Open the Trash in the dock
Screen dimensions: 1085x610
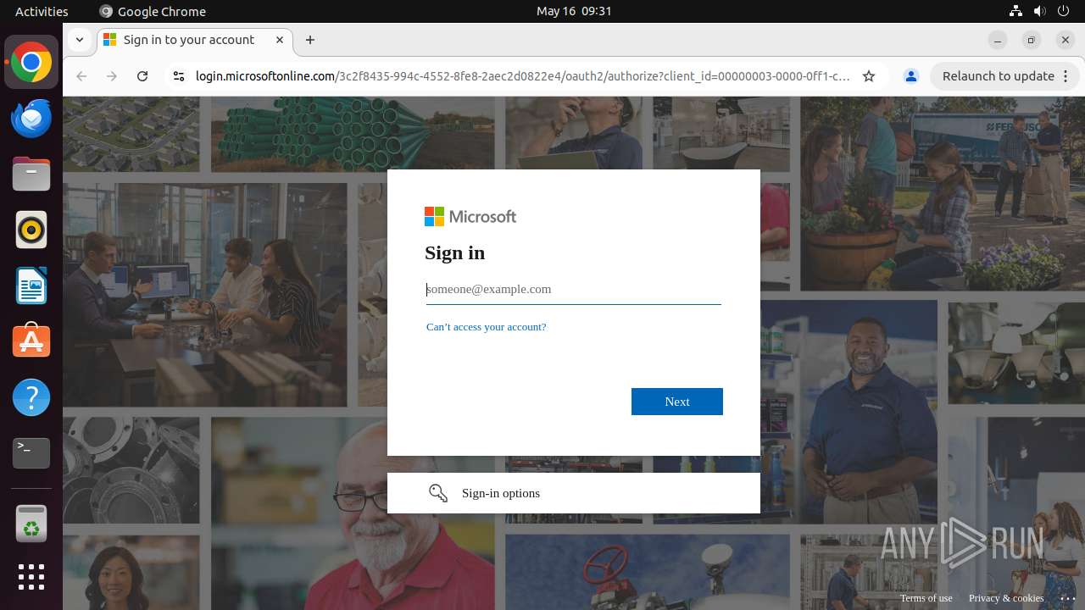pyautogui.click(x=31, y=524)
